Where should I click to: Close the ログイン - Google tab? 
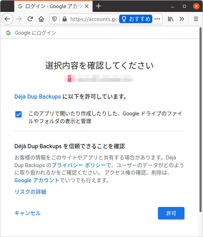pyautogui.click(x=87, y=6)
